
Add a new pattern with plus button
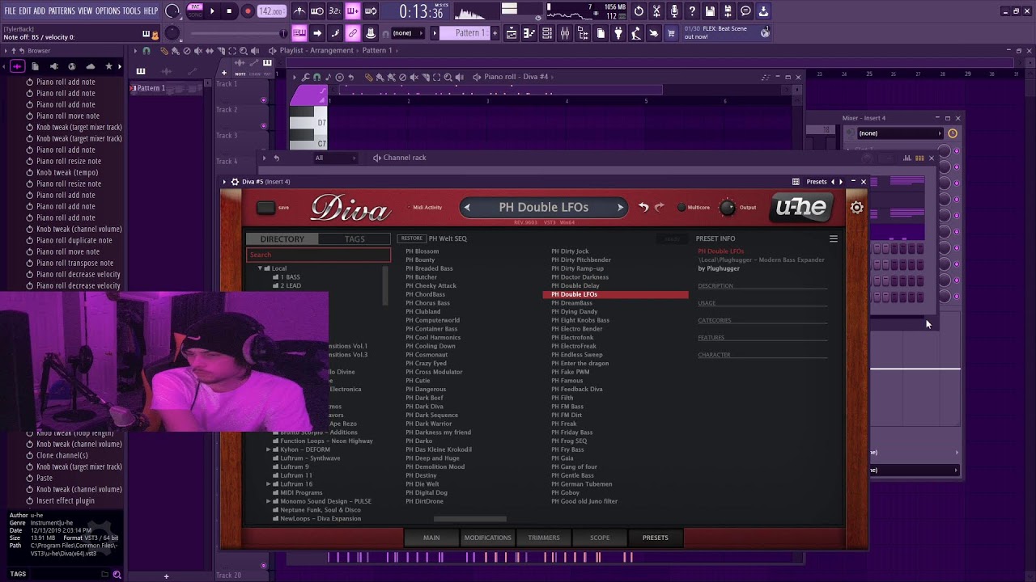[x=495, y=33]
